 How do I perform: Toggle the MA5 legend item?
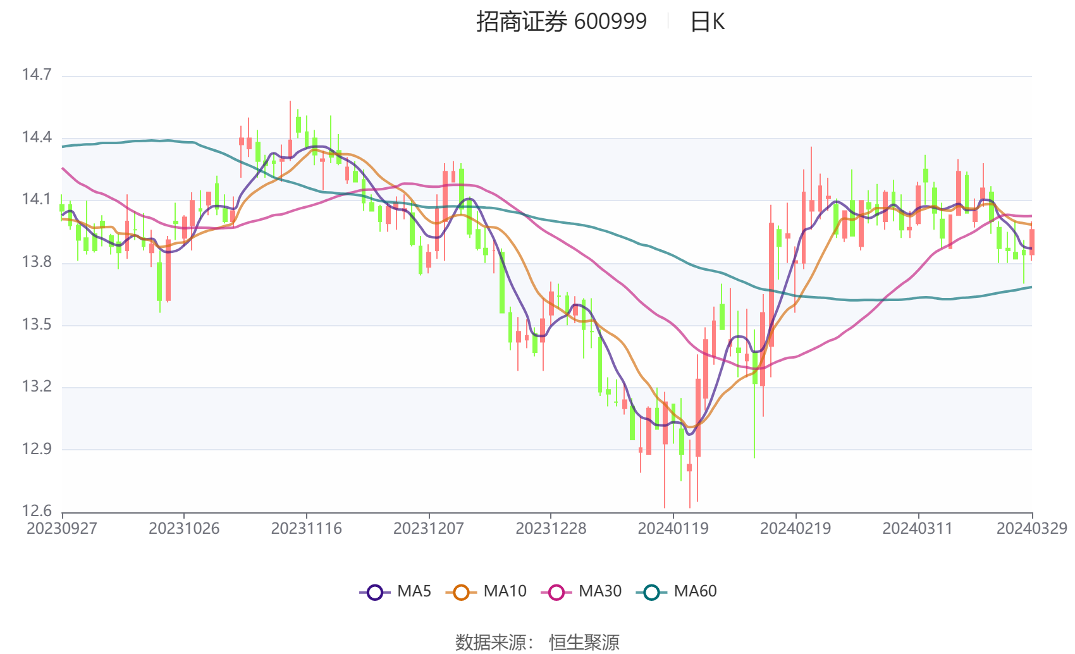click(395, 592)
